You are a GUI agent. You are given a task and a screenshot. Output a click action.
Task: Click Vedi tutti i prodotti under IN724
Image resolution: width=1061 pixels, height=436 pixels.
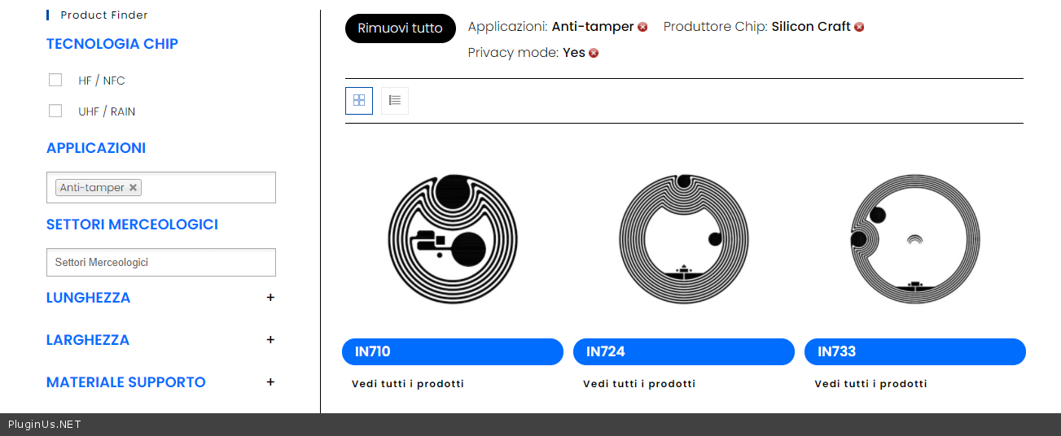[x=639, y=384]
